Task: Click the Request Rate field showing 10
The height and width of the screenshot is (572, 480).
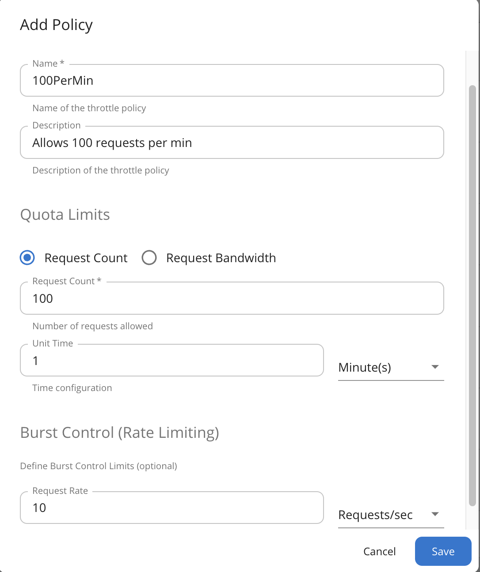Action: pos(171,508)
